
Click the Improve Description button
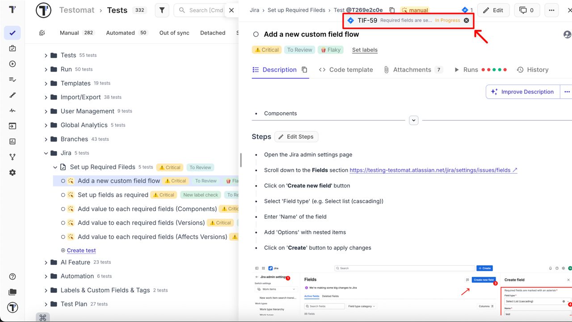[522, 91]
